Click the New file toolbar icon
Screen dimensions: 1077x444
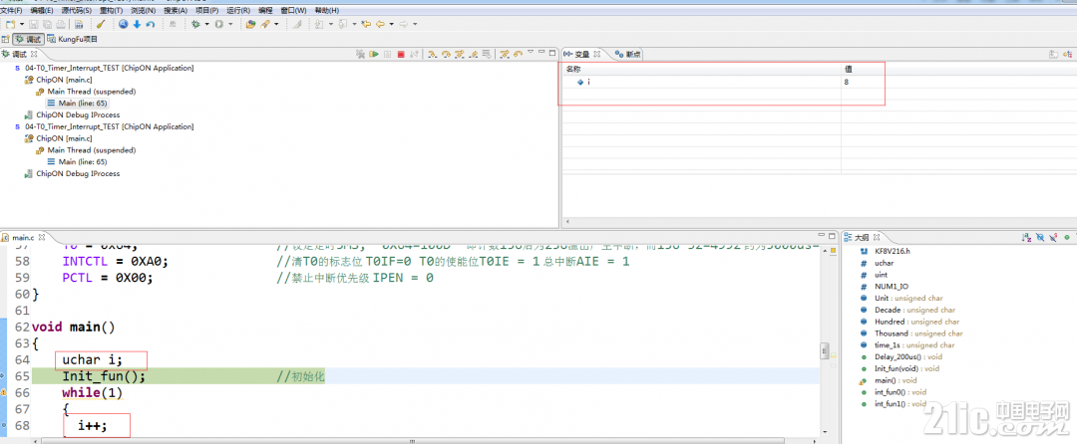click(10, 24)
